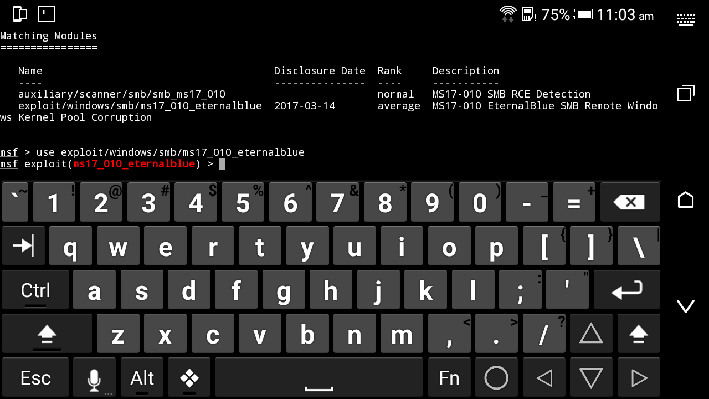Tap the letter m key

402,334
